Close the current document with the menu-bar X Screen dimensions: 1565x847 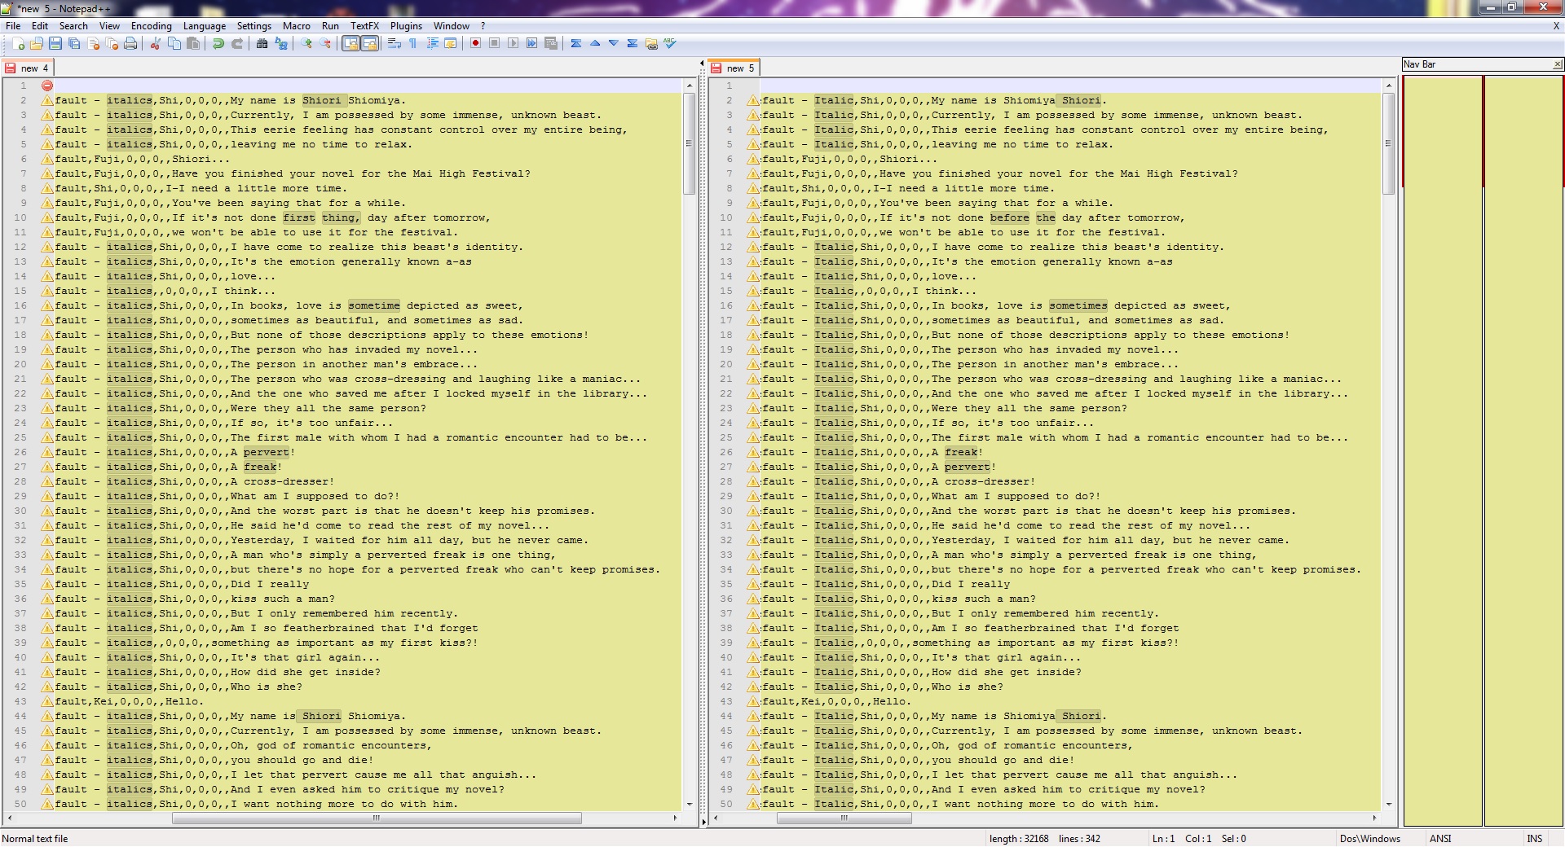[1556, 26]
